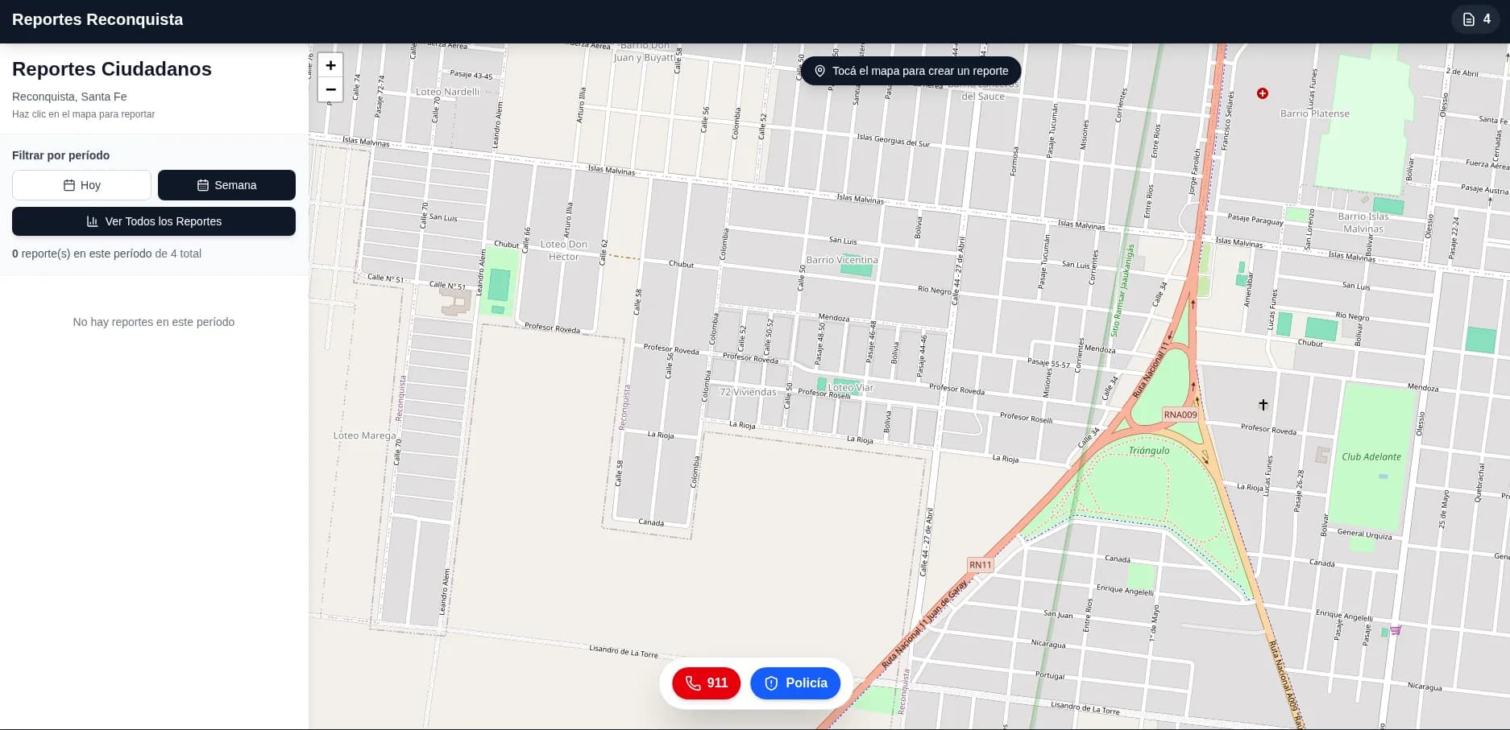Zoom out of the map
Image resolution: width=1510 pixels, height=730 pixels.
click(330, 89)
